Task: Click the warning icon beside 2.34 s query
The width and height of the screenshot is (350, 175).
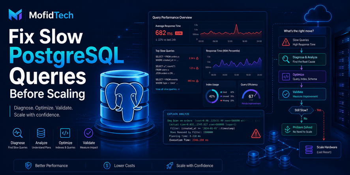Action: (x=197, y=58)
